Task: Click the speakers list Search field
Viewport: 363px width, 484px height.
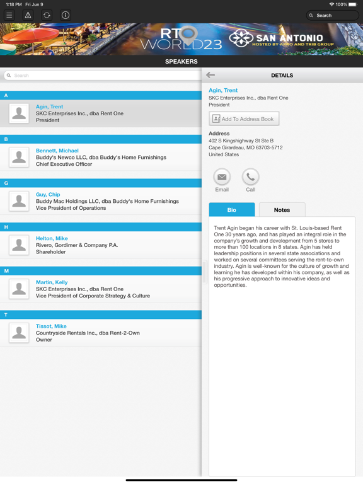Action: [x=103, y=76]
